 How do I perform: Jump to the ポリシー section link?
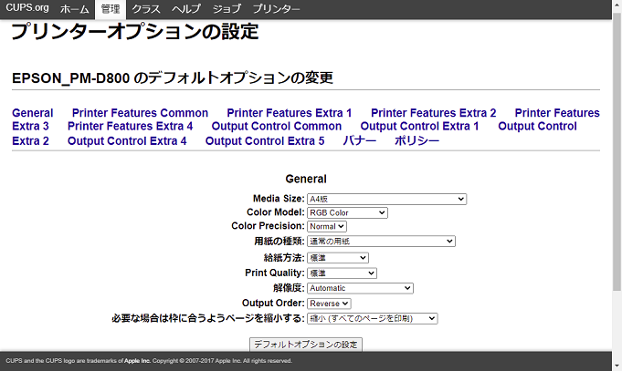tap(416, 141)
